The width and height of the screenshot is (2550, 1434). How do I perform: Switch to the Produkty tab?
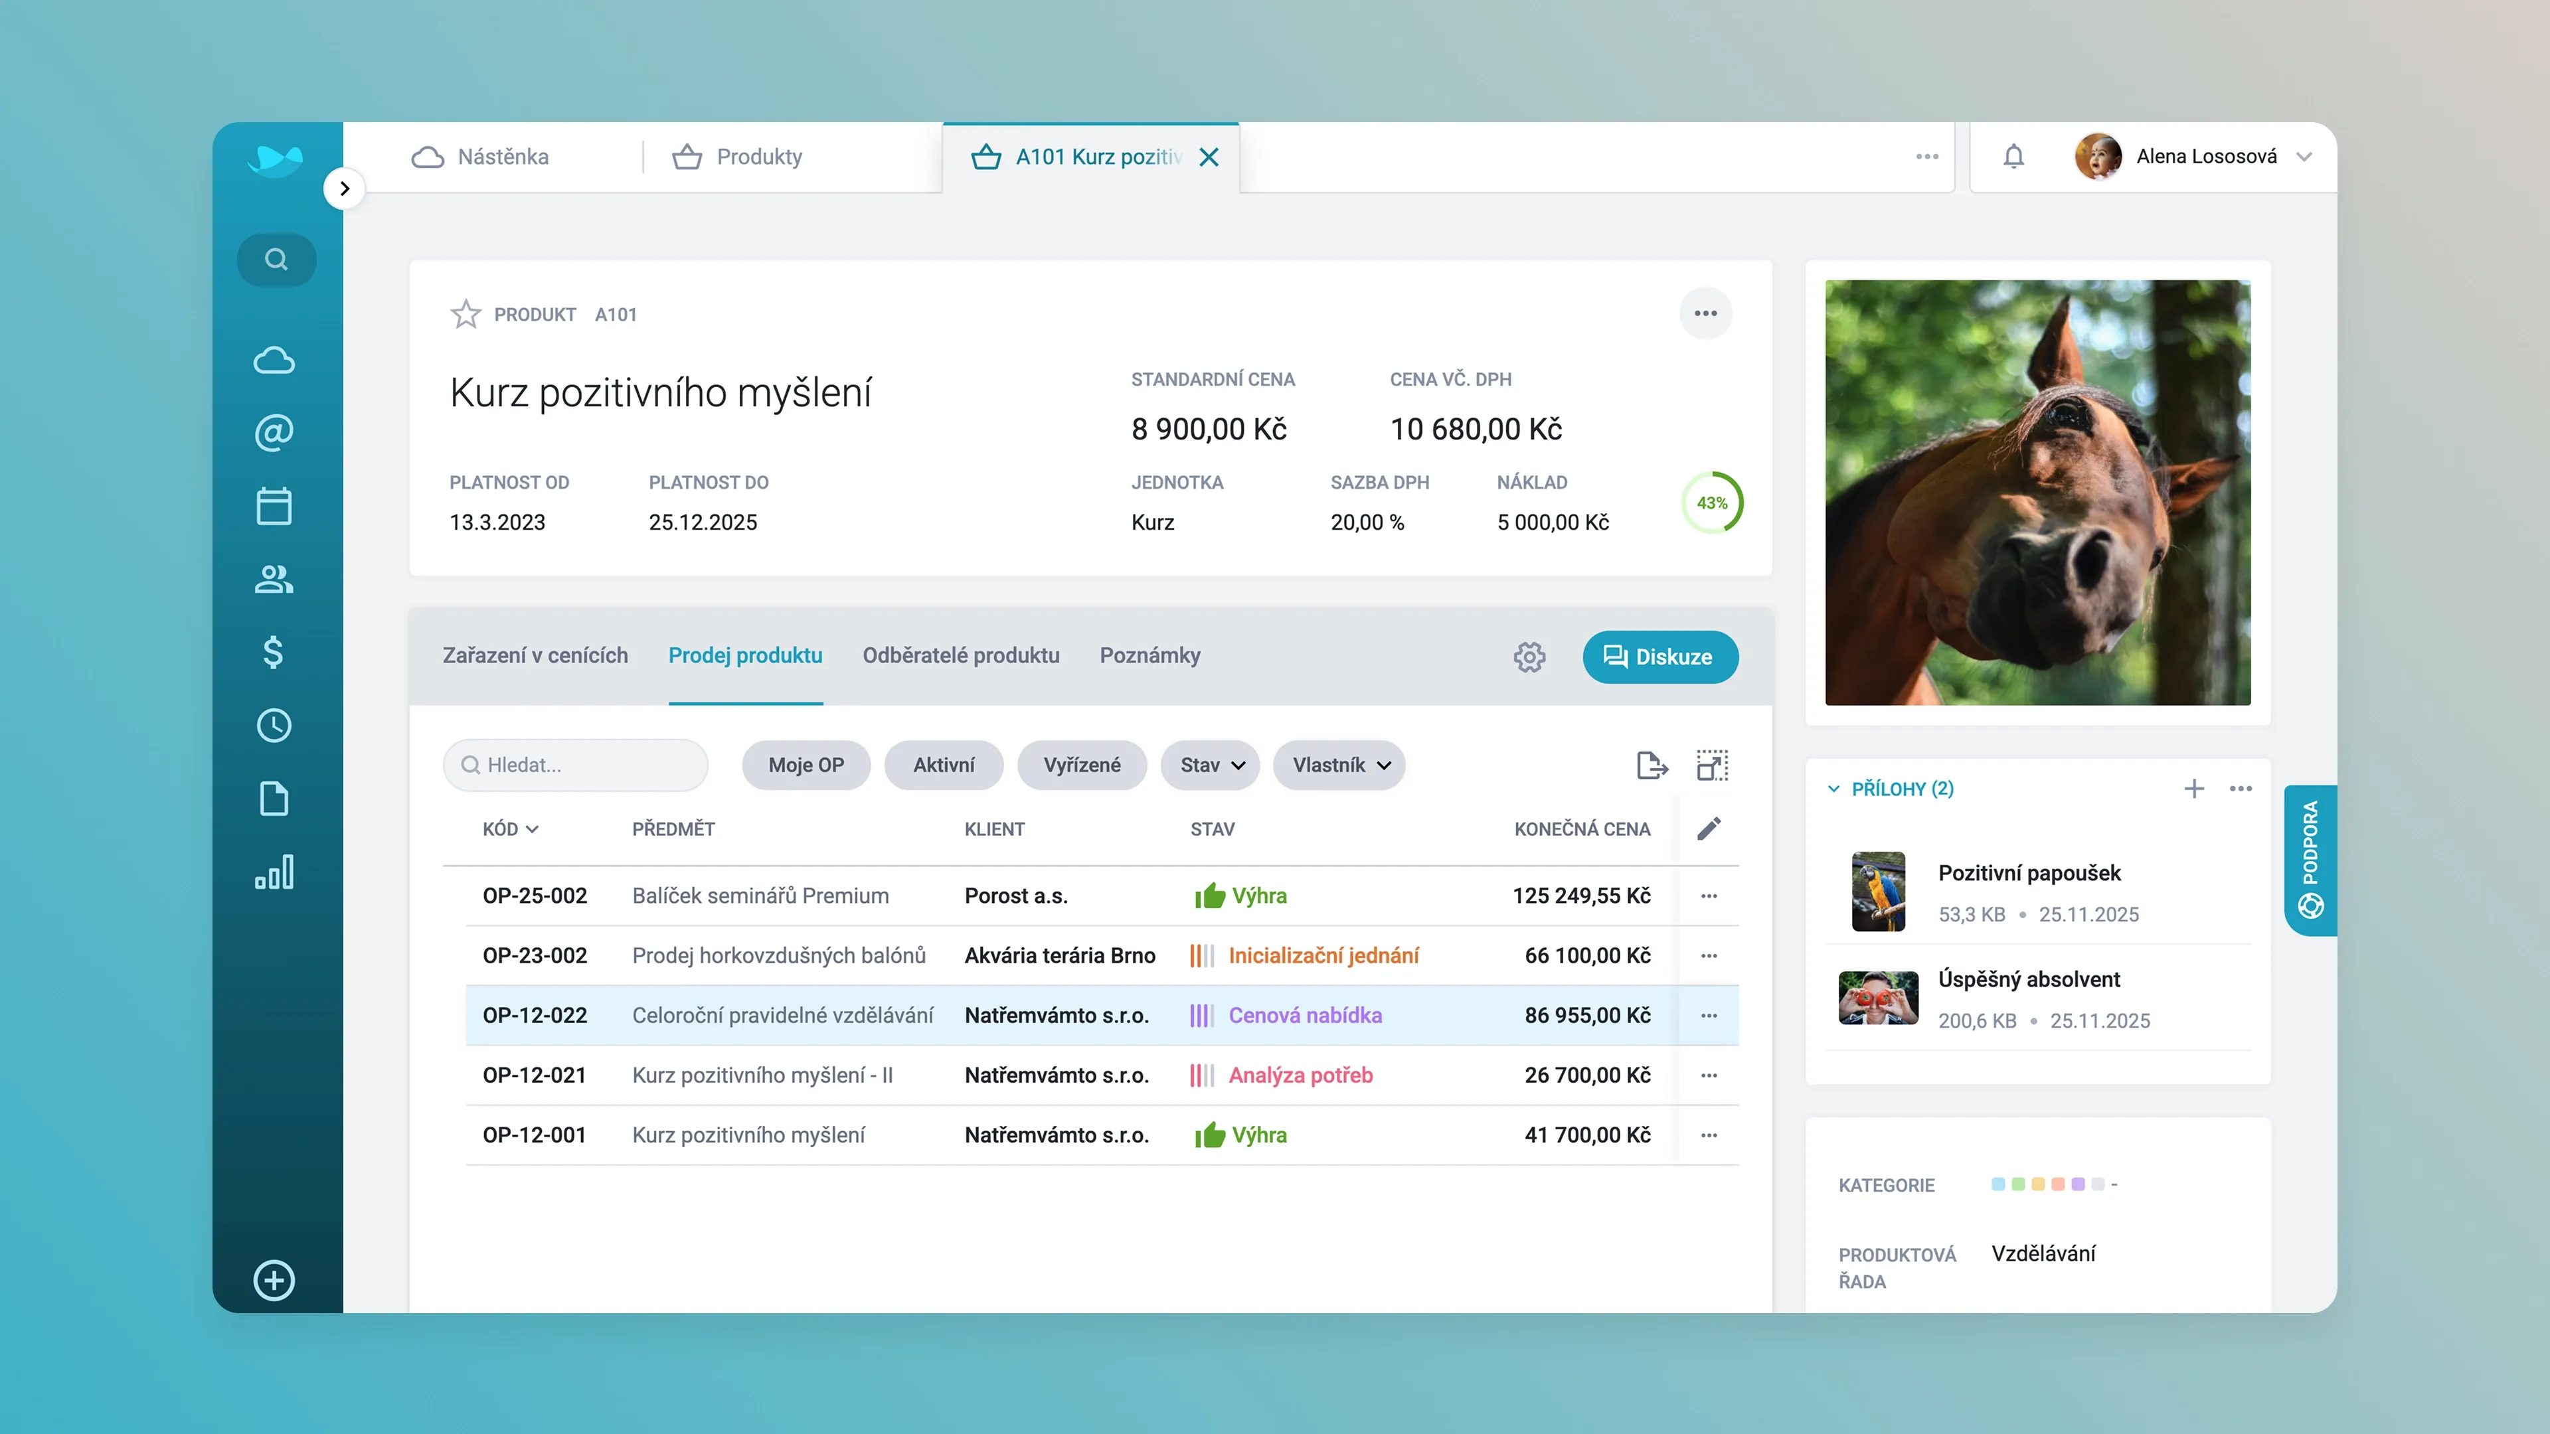738,157
